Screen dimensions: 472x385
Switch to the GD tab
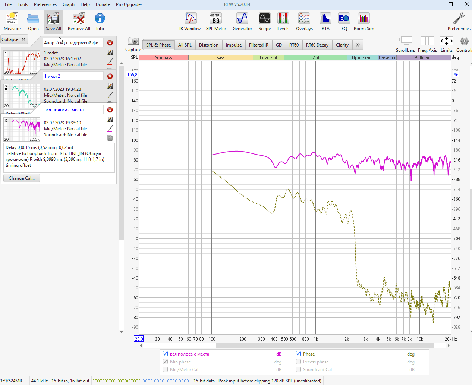(279, 45)
